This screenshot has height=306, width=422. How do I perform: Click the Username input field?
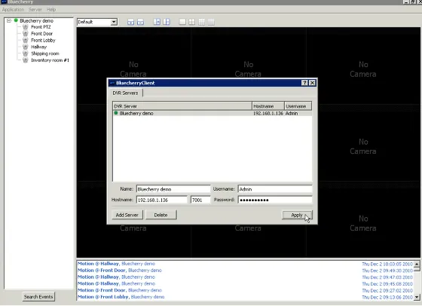tap(275, 189)
